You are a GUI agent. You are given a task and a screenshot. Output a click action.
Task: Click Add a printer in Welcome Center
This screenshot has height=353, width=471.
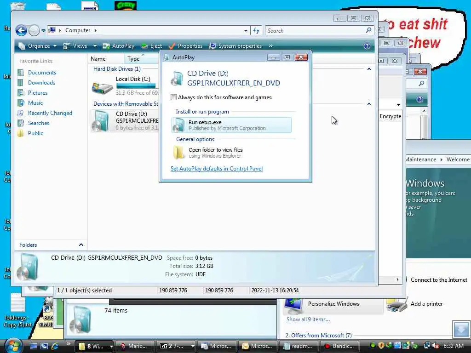pyautogui.click(x=426, y=304)
